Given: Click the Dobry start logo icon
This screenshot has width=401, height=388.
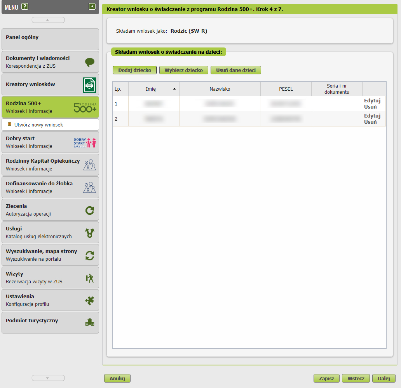Looking at the screenshot, I should (x=85, y=142).
